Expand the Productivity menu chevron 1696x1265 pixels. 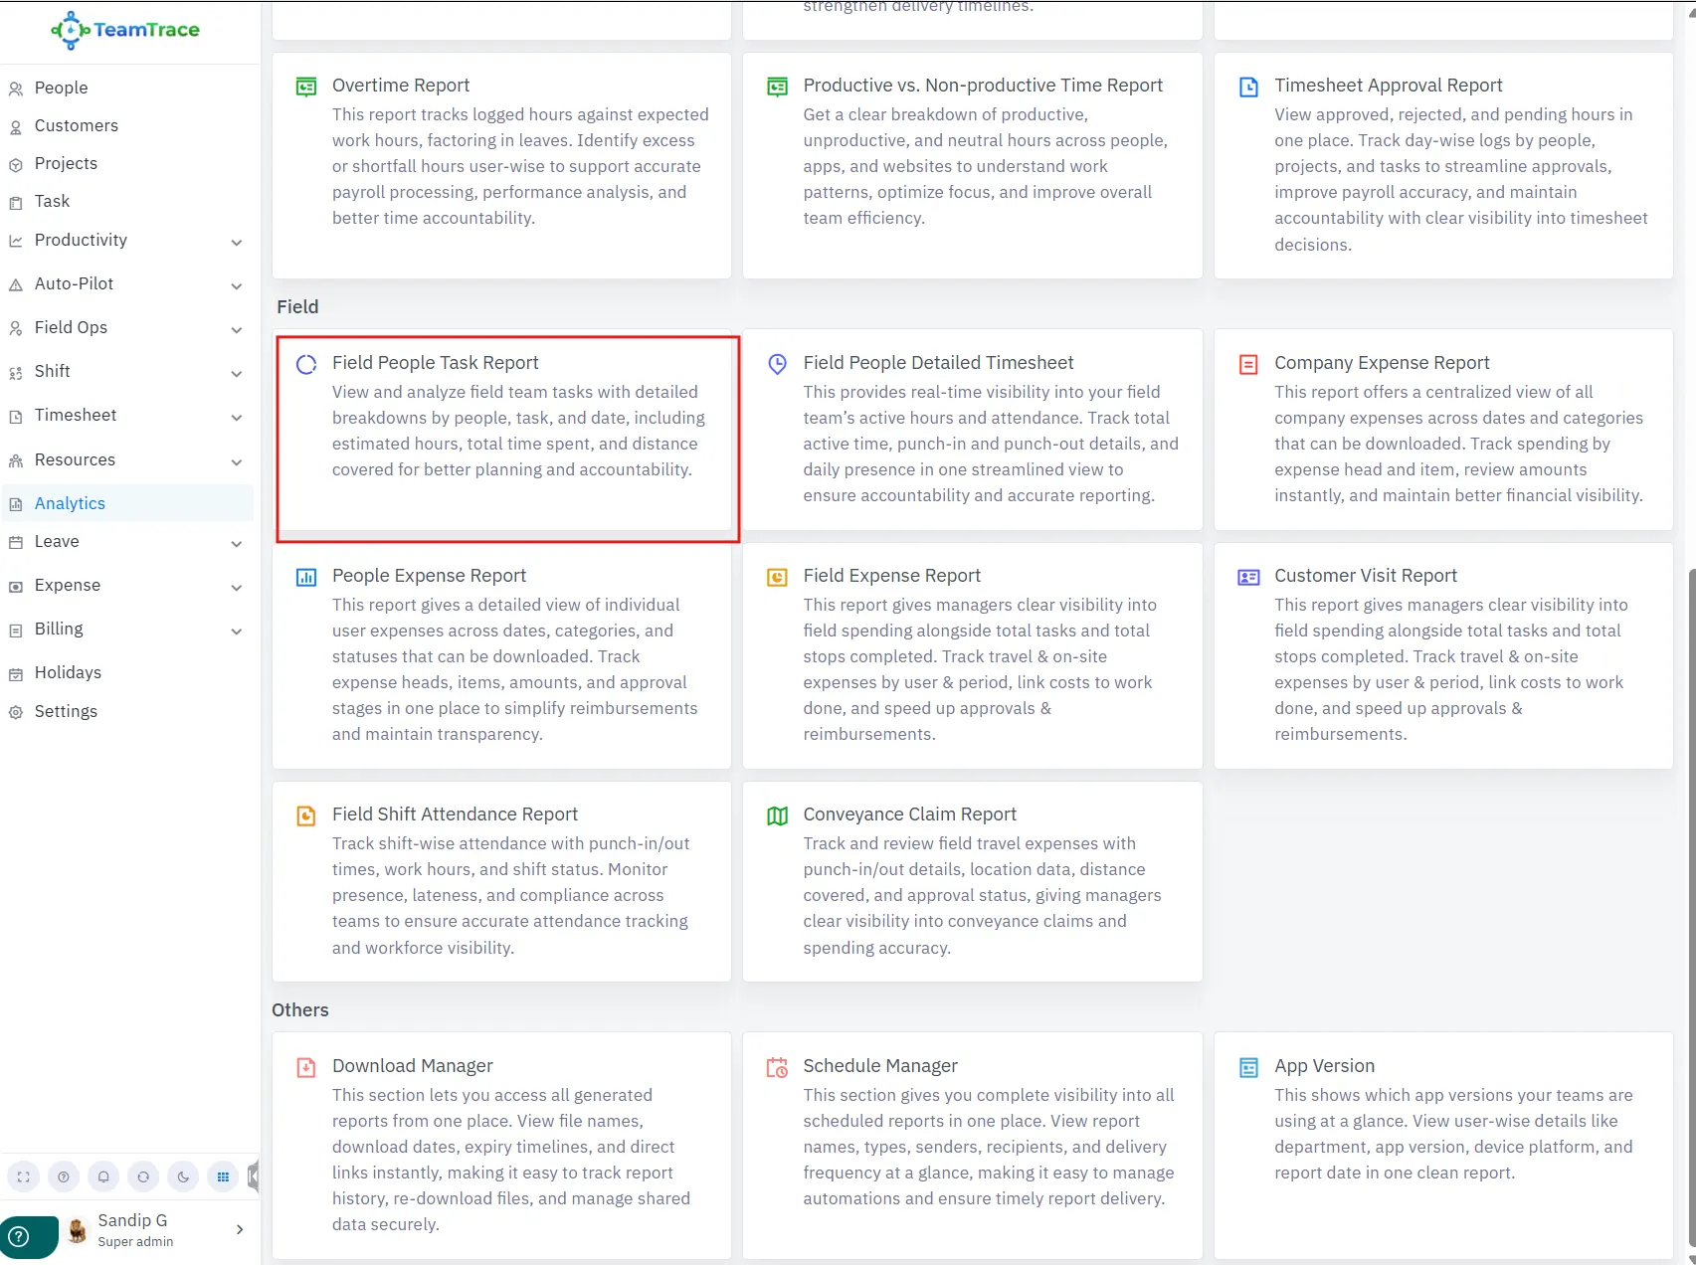[x=237, y=242]
